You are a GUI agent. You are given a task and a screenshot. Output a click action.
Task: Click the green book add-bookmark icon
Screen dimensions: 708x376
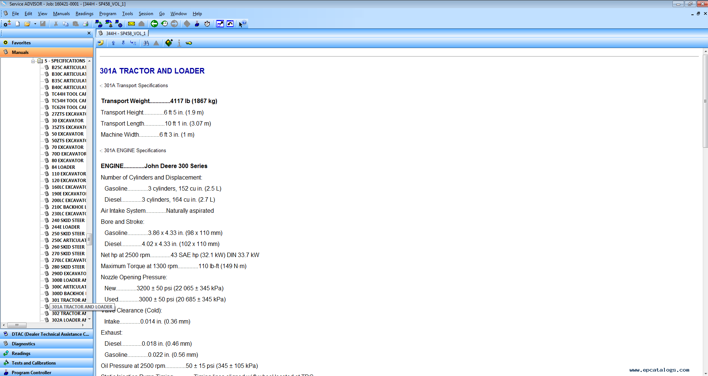[x=169, y=43]
